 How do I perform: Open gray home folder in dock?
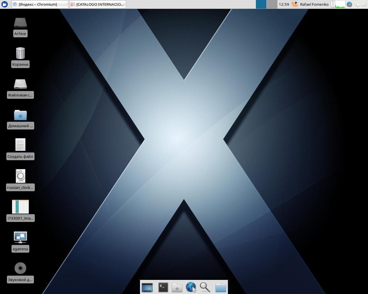pos(177,287)
